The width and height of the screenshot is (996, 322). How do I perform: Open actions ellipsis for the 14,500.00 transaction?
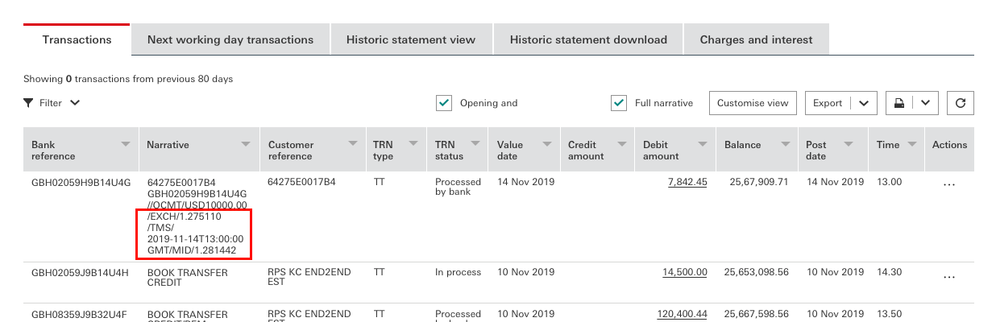coord(948,276)
